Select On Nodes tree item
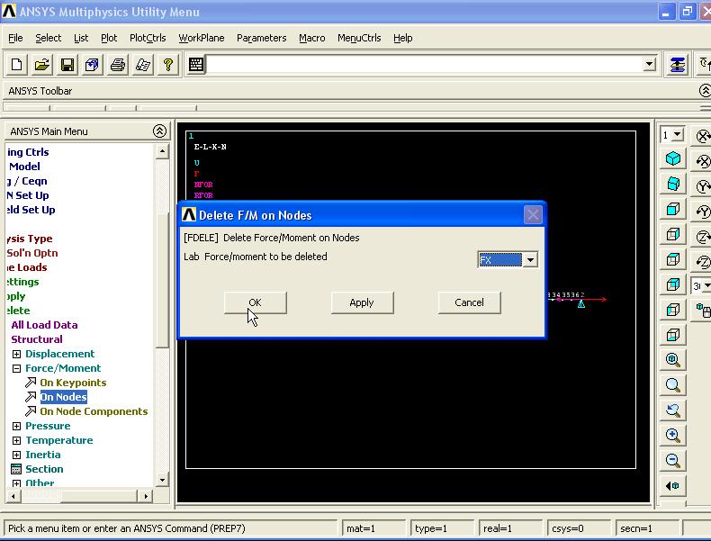 tap(64, 397)
